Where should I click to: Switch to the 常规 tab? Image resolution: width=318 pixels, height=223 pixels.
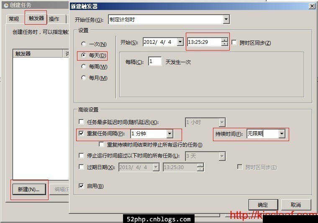tap(14, 19)
